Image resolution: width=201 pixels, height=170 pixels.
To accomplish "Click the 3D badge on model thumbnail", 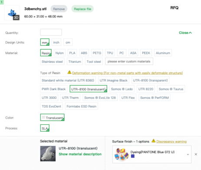I will tap(16, 17).
